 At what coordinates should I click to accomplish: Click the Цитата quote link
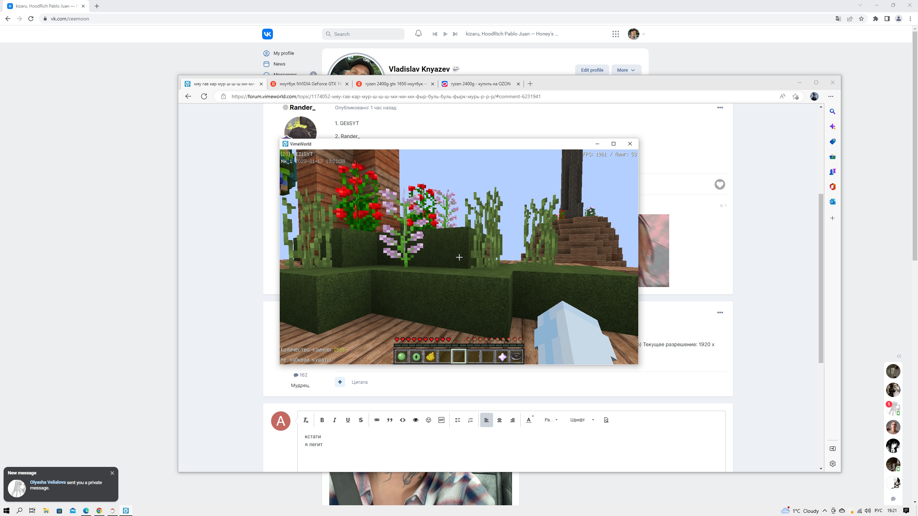[359, 382]
